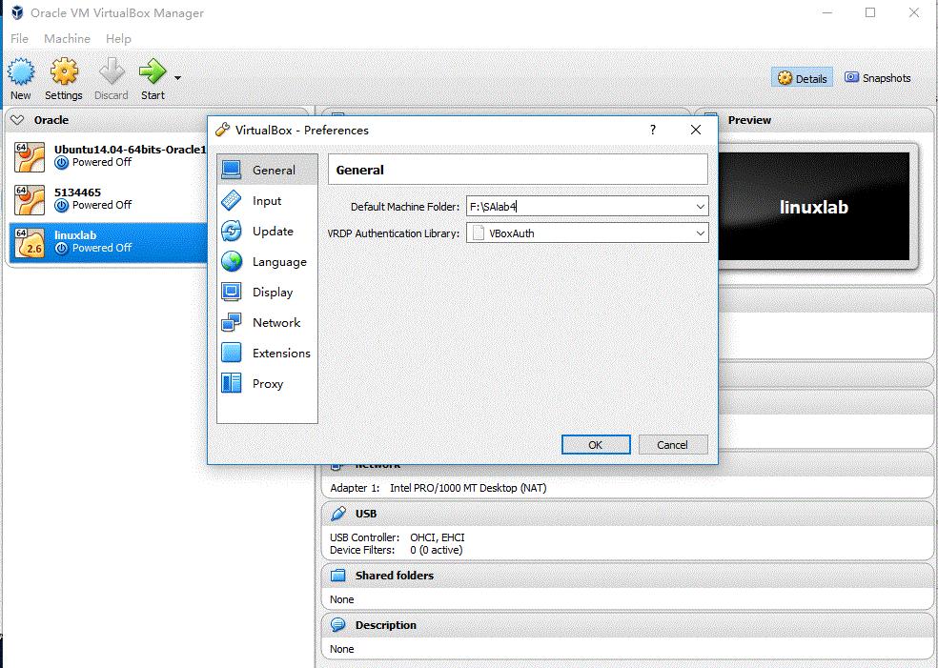This screenshot has height=668, width=938.
Task: Cancel the Preferences dialog
Action: tap(673, 444)
